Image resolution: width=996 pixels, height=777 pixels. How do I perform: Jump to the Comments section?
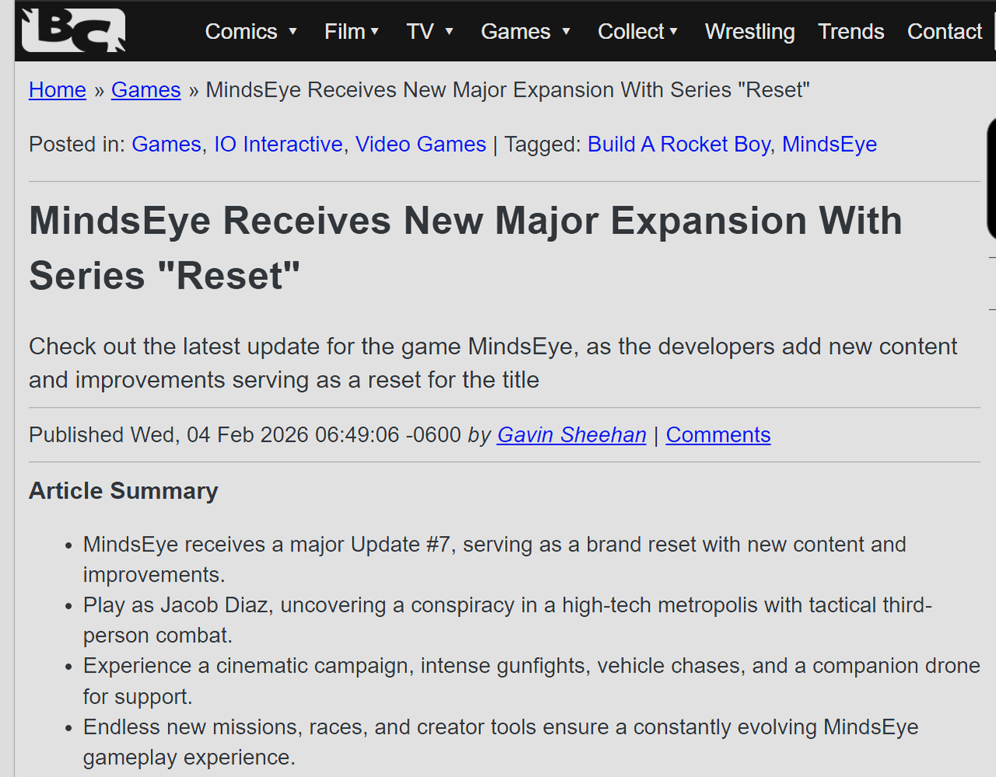tap(718, 435)
